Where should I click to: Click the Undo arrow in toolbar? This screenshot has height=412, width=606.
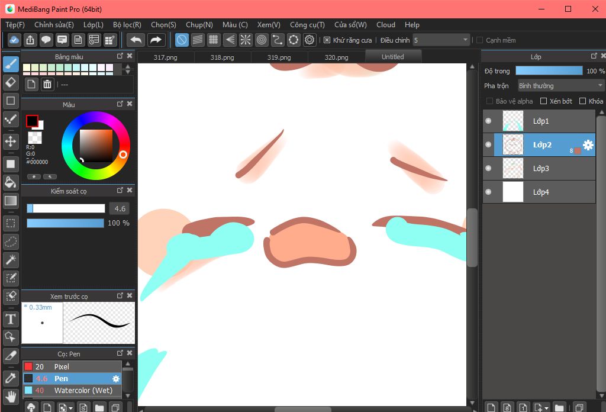pyautogui.click(x=136, y=40)
